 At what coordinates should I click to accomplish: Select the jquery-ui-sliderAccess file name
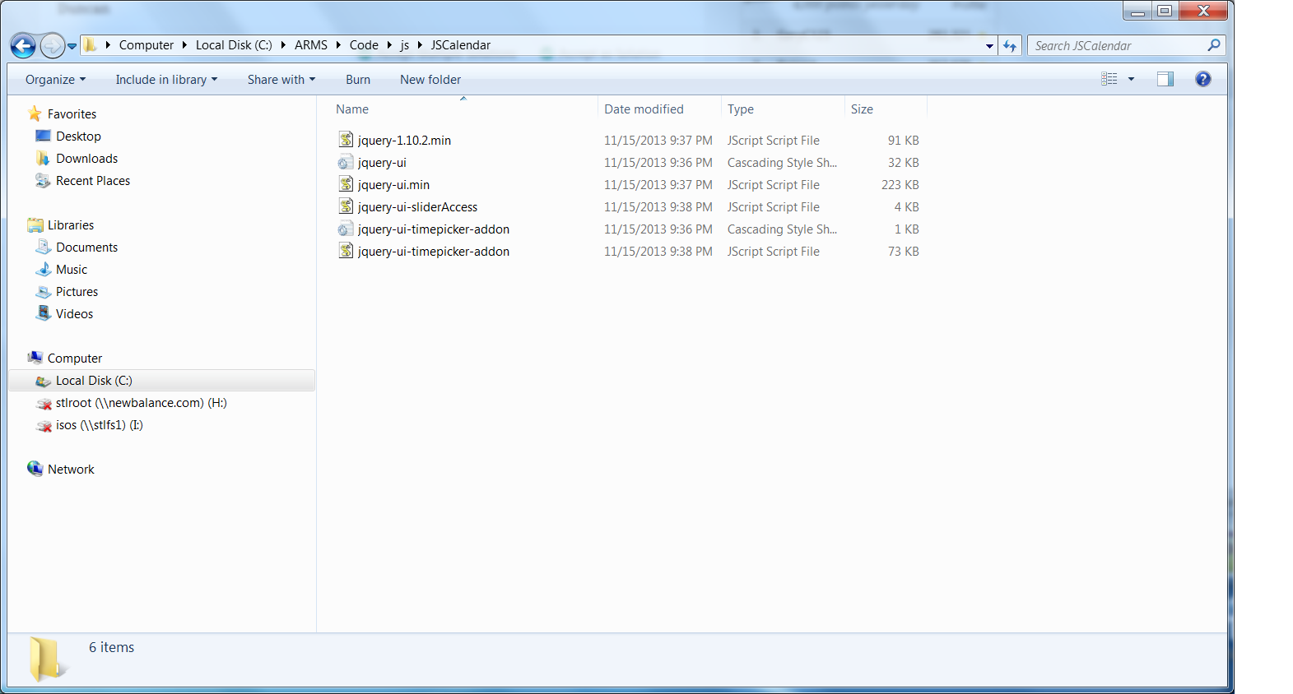tap(417, 207)
